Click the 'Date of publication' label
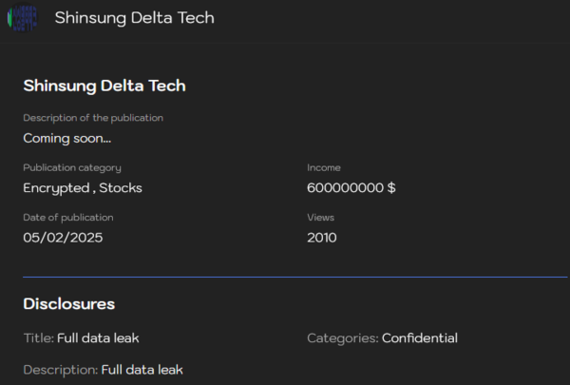Screen dimensions: 570x385 point(68,218)
